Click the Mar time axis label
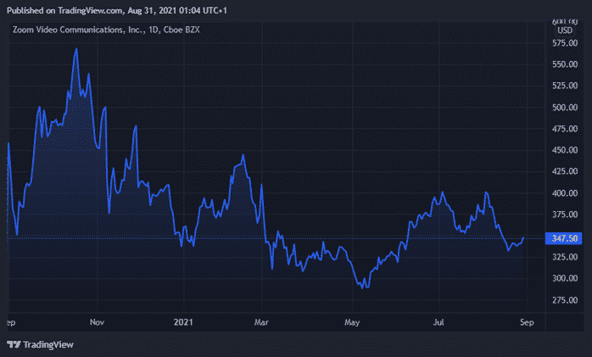This screenshot has height=357, width=592. coord(261,322)
